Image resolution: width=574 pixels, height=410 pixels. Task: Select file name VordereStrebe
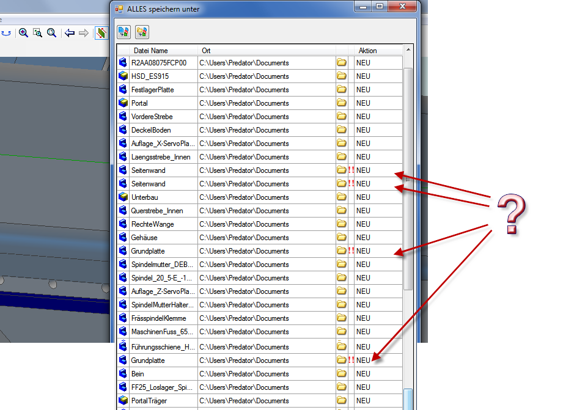point(152,117)
